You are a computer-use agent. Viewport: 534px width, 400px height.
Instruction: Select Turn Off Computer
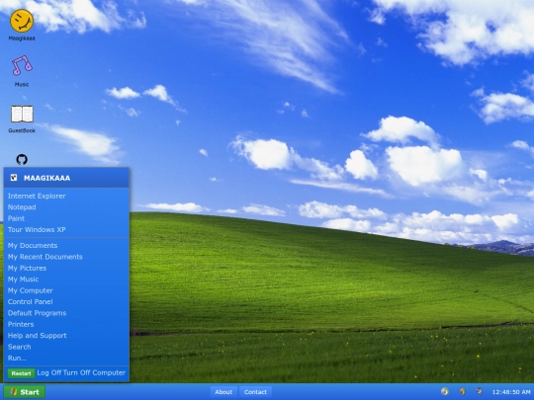(x=94, y=372)
